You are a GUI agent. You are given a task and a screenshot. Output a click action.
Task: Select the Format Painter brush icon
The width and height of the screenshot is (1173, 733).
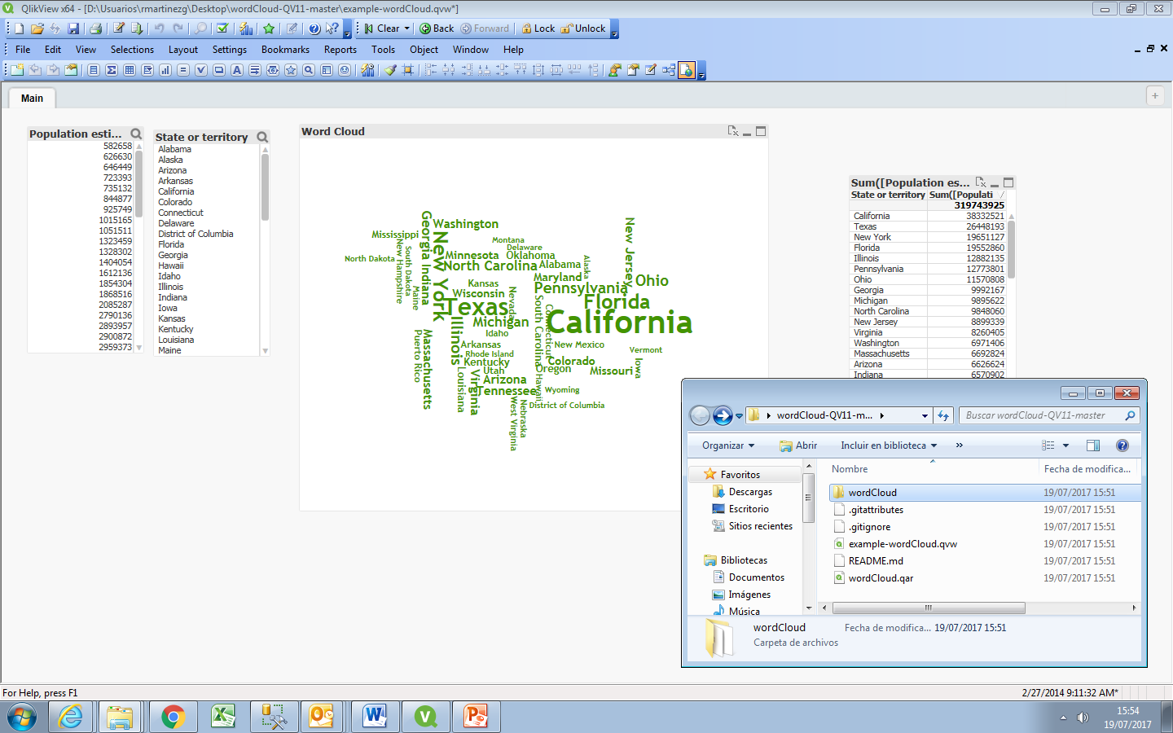[x=391, y=70]
